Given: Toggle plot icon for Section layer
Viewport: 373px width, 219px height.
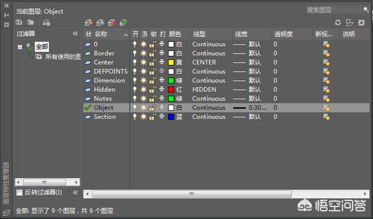Looking at the screenshot, I should click(x=162, y=116).
